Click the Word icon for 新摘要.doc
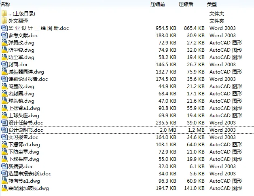254x196 pixels. coord(4,166)
